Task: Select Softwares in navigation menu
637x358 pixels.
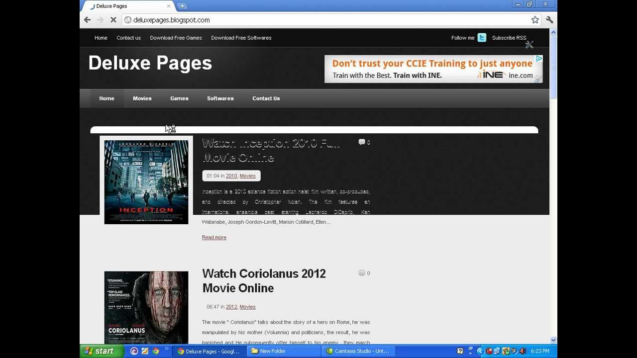Action: 220,98
